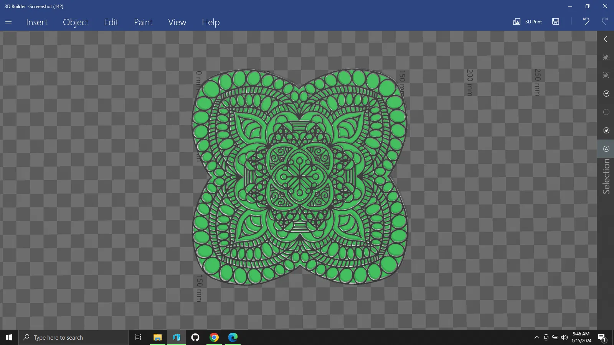Redo with the curved right arrow

click(605, 21)
